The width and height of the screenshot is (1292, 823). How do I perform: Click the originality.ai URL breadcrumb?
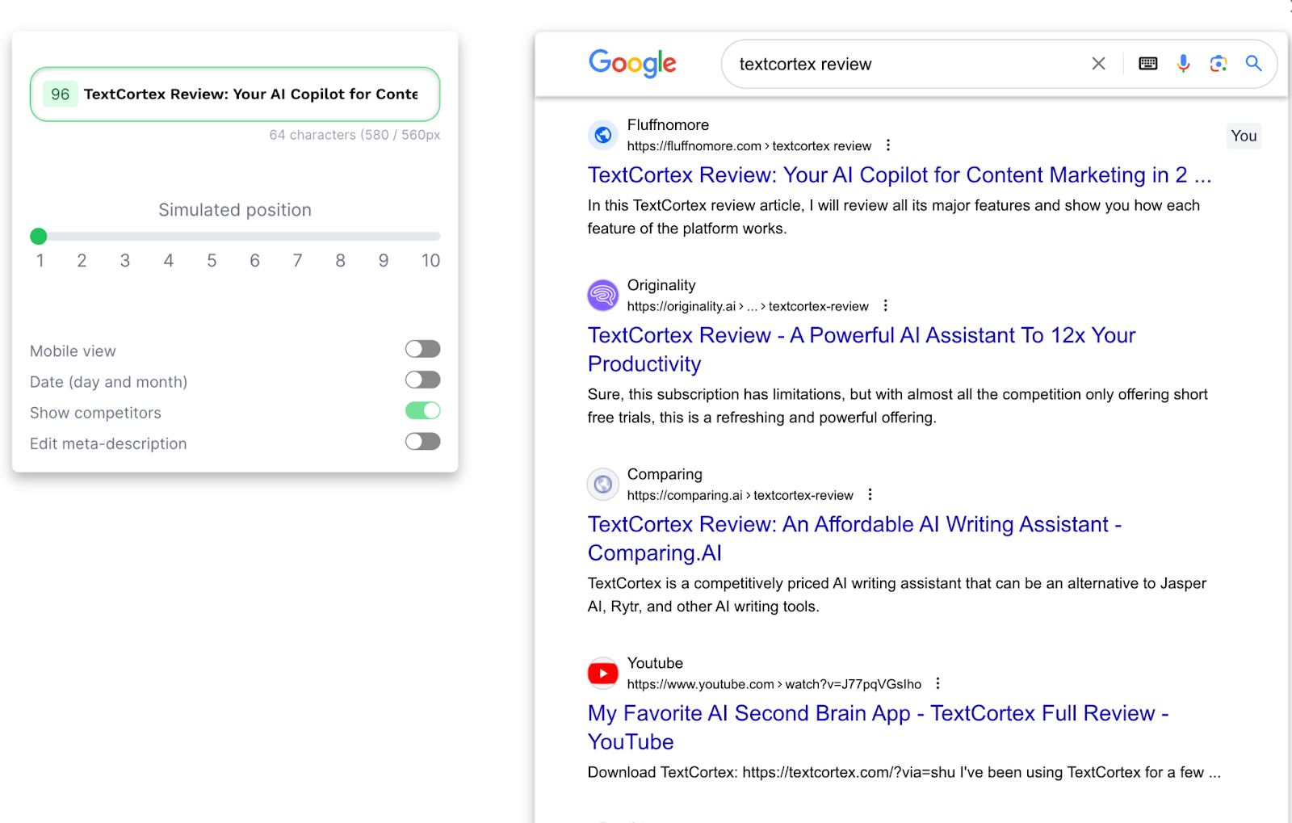tap(748, 306)
